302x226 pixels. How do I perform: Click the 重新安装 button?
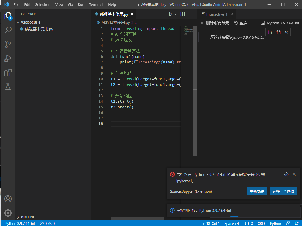[x=257, y=191]
